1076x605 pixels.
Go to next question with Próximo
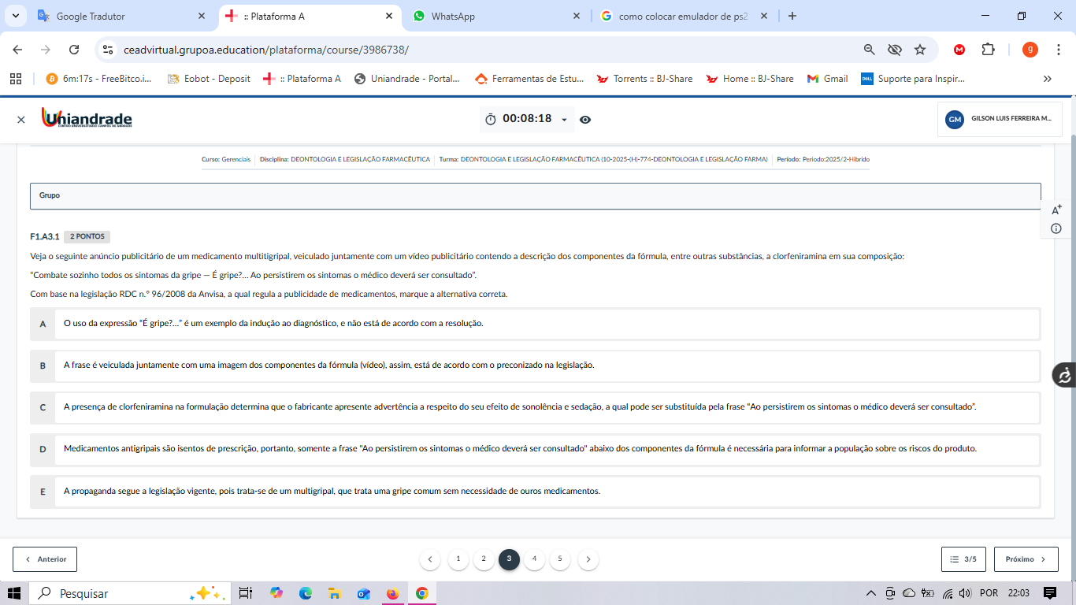coord(1026,559)
